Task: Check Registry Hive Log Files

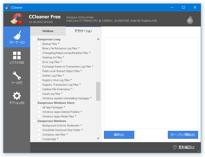Action: tap(39, 80)
